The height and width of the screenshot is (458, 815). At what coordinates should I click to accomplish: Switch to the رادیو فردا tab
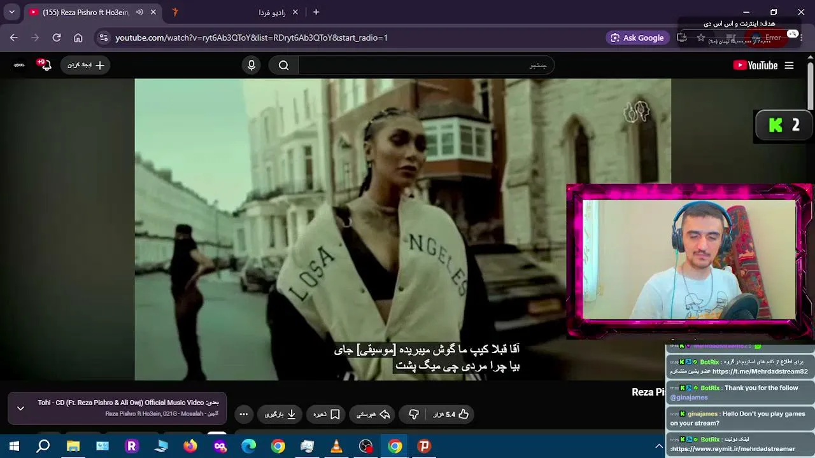pos(236,12)
